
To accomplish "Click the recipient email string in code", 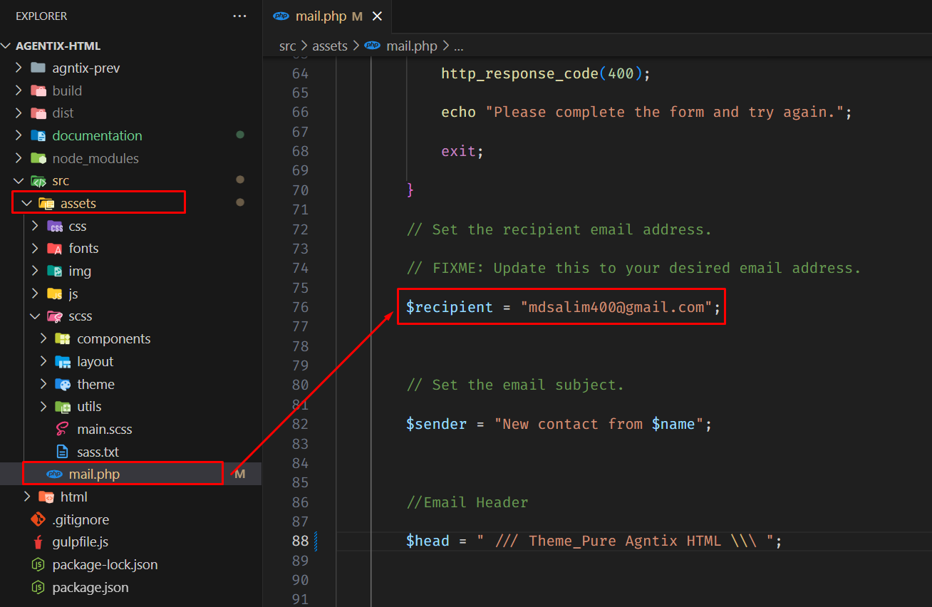I will [616, 307].
